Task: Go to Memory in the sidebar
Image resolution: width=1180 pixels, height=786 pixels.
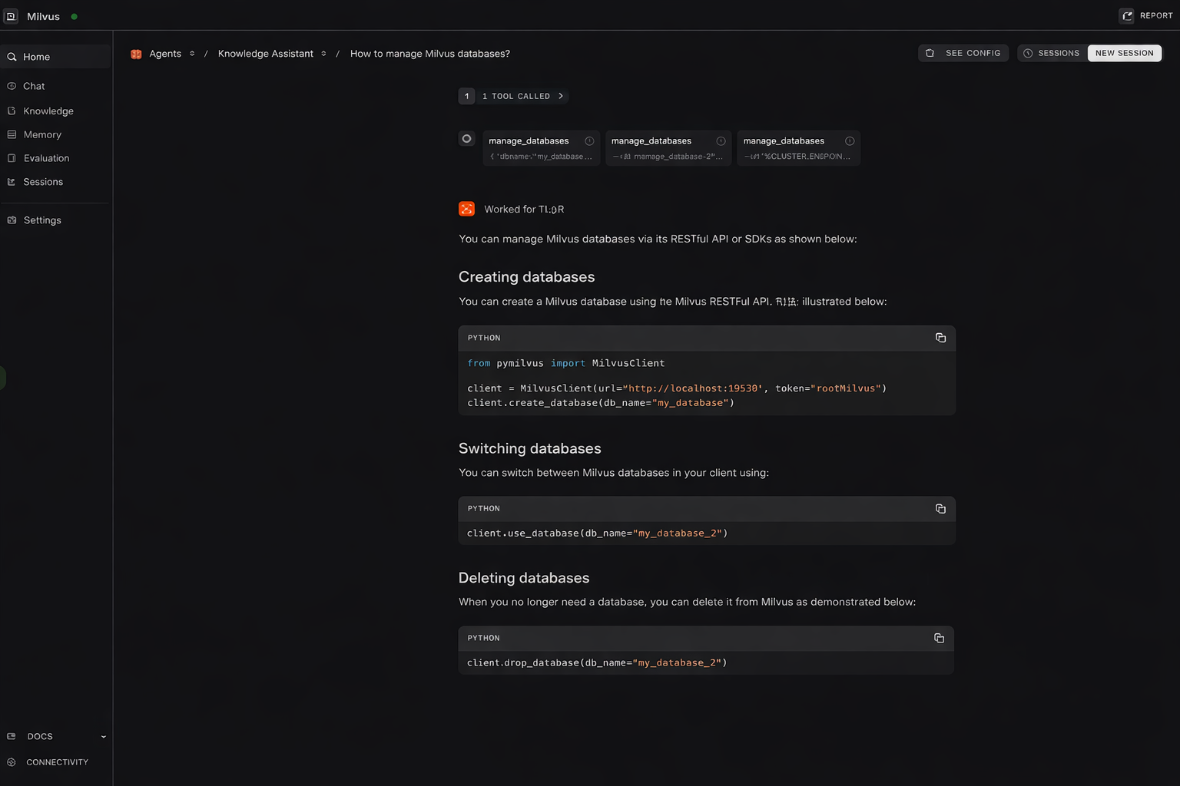Action: click(42, 135)
